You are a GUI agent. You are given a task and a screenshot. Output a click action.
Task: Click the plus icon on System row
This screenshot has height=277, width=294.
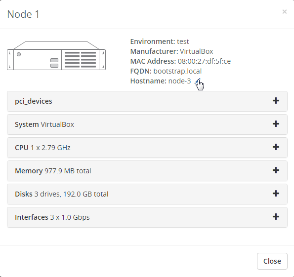click(x=276, y=124)
